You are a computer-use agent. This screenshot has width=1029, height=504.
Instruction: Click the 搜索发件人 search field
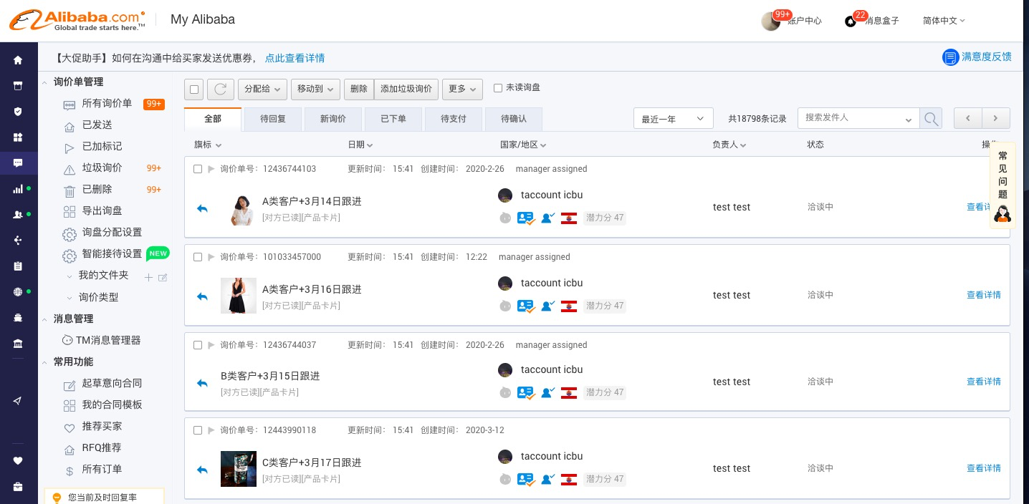(x=853, y=117)
